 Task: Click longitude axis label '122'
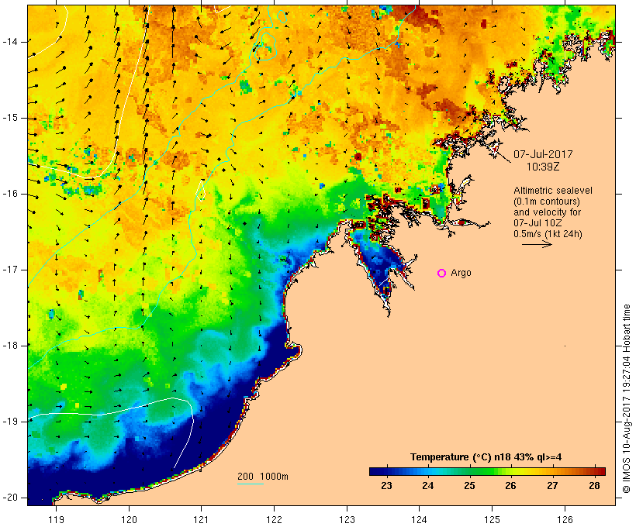[x=275, y=519]
